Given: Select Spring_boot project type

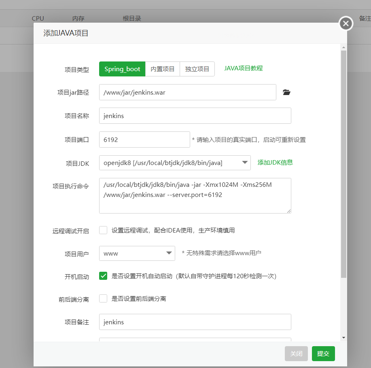Looking at the screenshot, I should pyautogui.click(x=122, y=69).
